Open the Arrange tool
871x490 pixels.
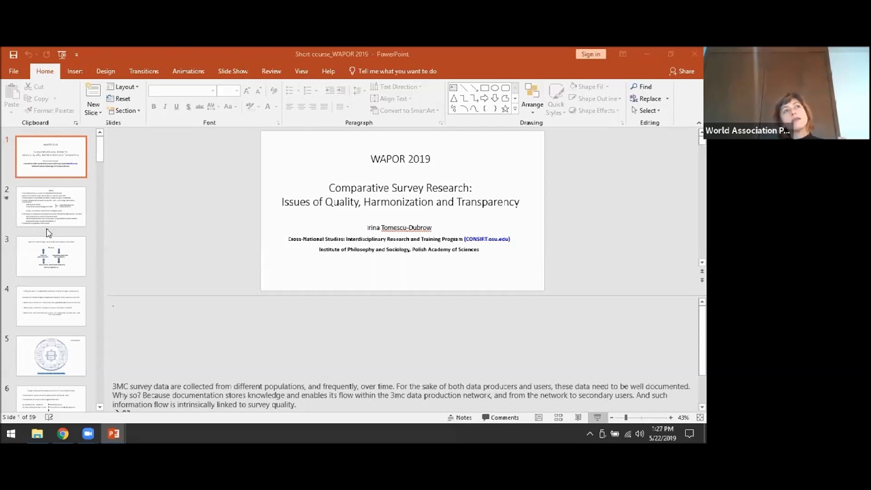(532, 97)
